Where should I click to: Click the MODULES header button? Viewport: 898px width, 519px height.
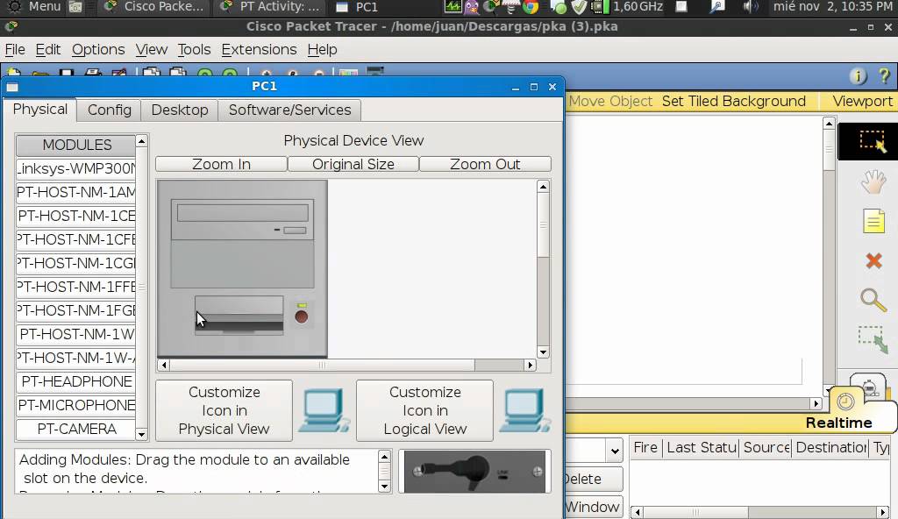click(76, 145)
